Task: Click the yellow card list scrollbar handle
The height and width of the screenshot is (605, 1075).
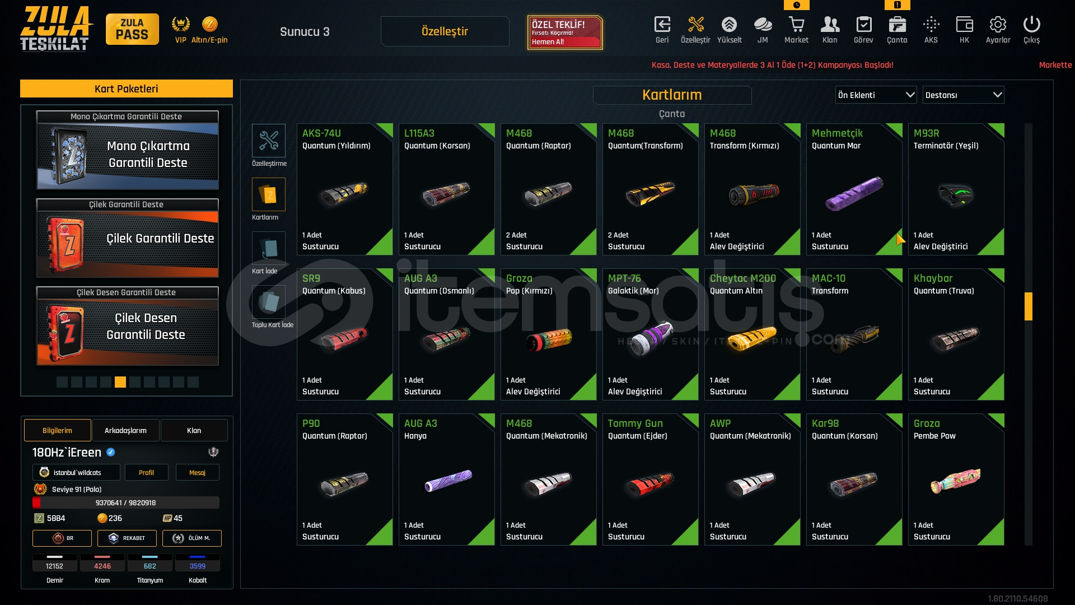Action: coord(1029,306)
